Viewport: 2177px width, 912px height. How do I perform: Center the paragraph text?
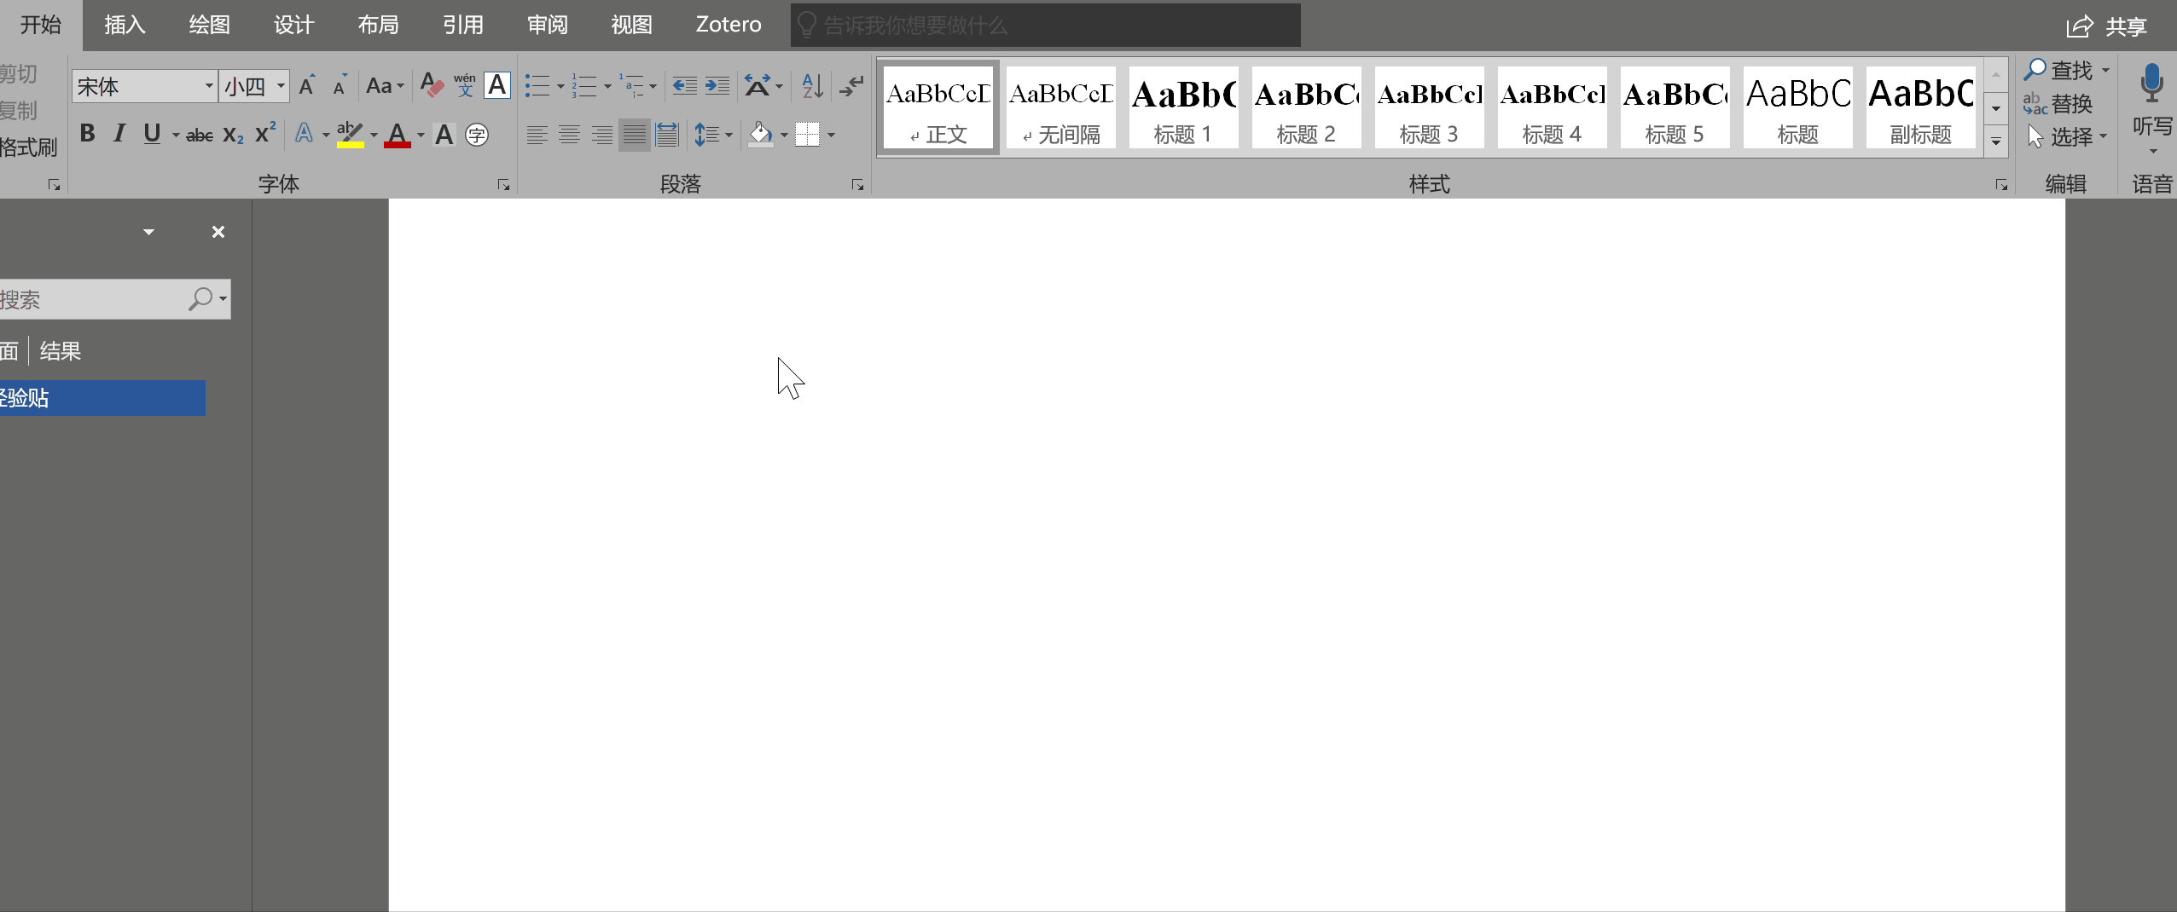(569, 135)
